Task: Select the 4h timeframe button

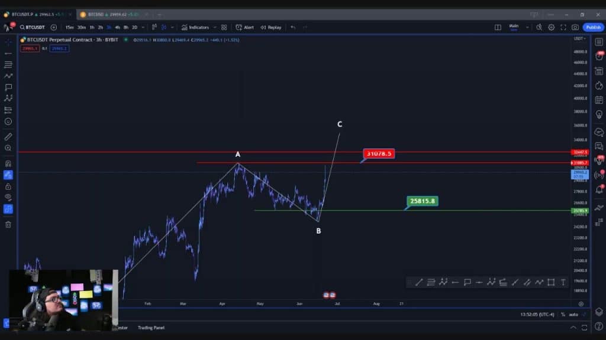Action: [117, 27]
